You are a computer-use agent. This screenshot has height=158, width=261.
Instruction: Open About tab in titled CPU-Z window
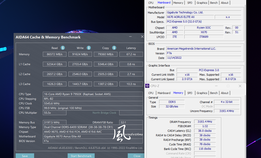click(224, 93)
